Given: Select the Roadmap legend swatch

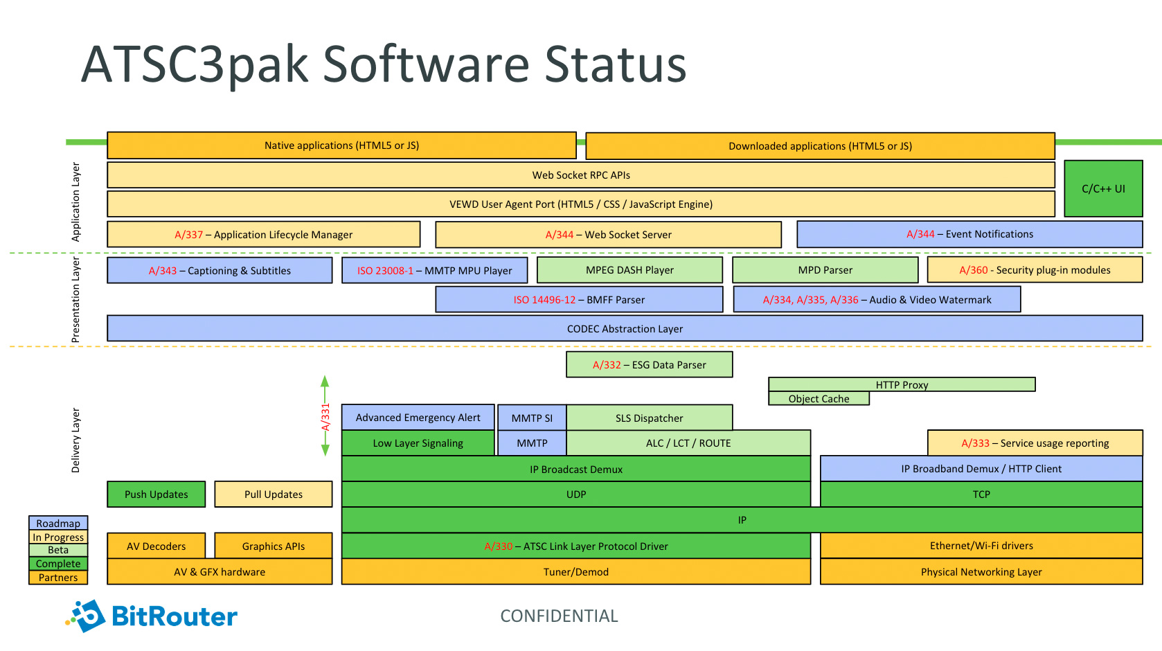Looking at the screenshot, I should coord(58,523).
